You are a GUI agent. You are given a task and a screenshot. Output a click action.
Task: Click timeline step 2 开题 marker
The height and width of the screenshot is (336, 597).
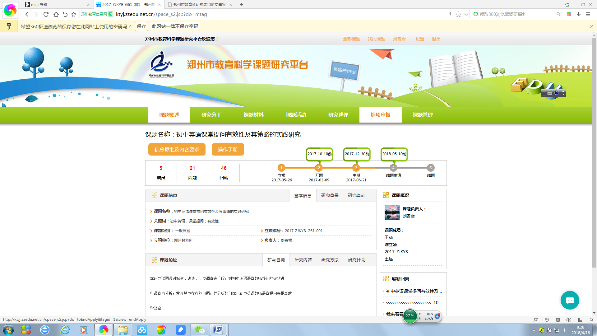tap(319, 168)
